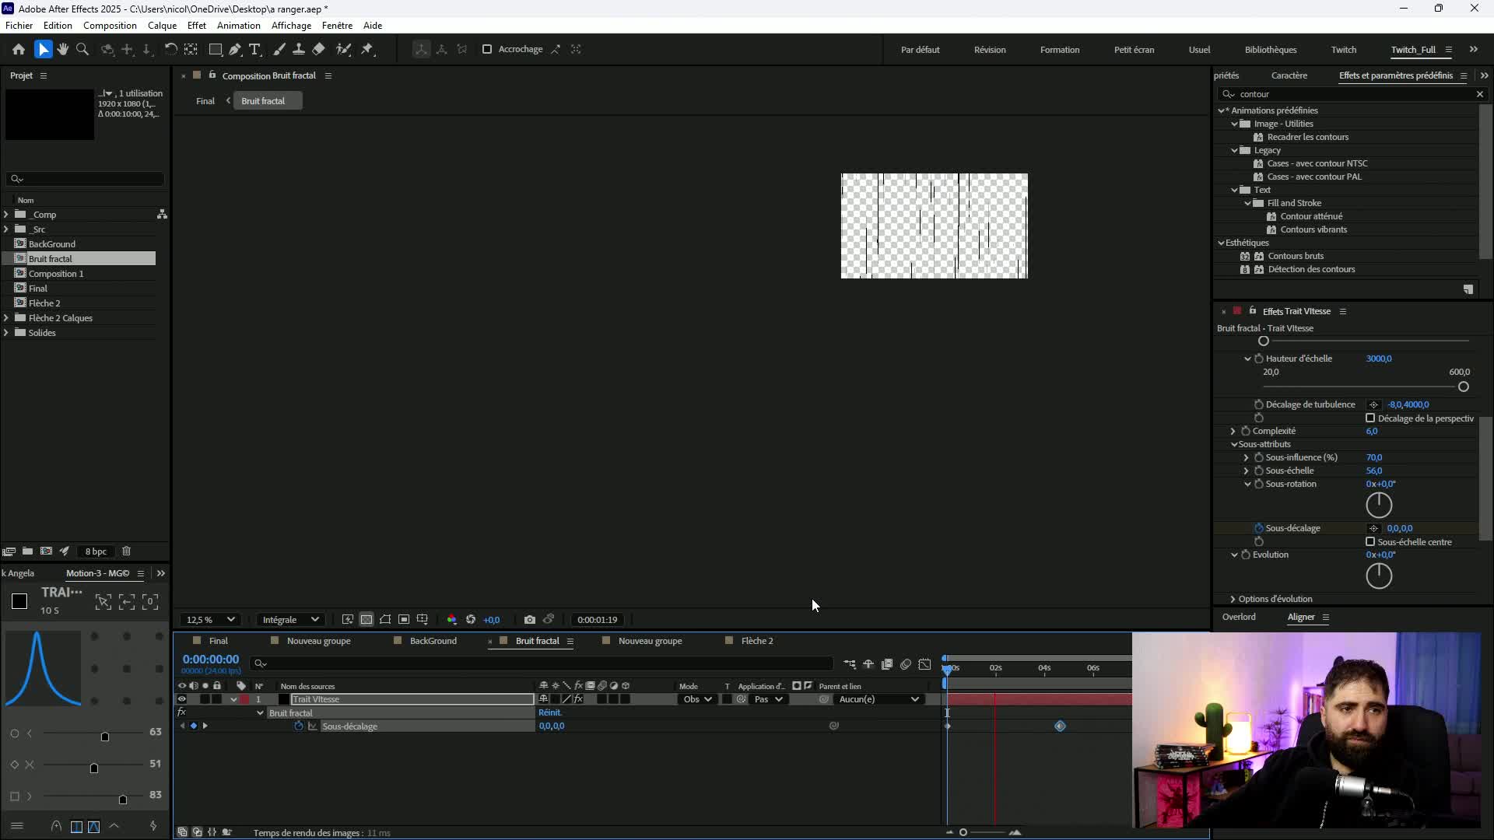Click the Hauteur d'échelle 3000,0 value
The image size is (1494, 840).
click(x=1379, y=359)
